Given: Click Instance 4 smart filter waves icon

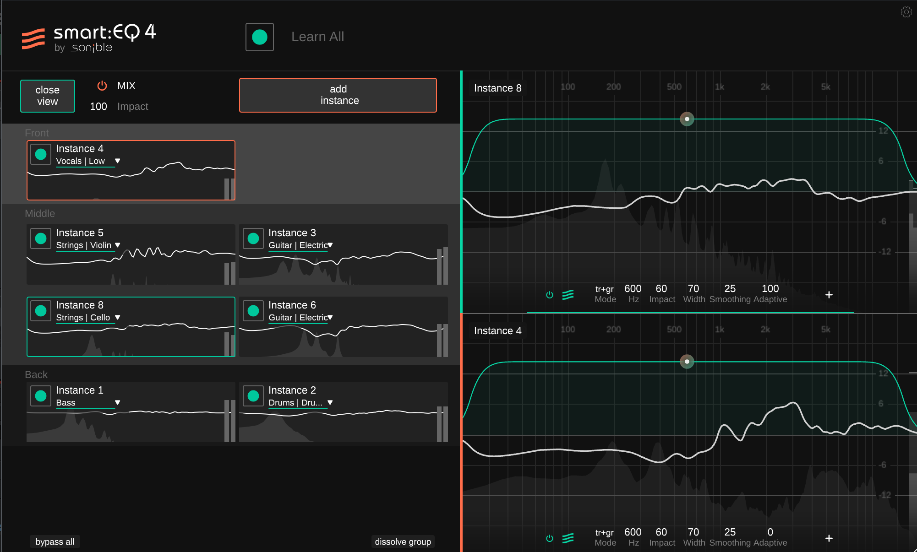Looking at the screenshot, I should [x=568, y=538].
